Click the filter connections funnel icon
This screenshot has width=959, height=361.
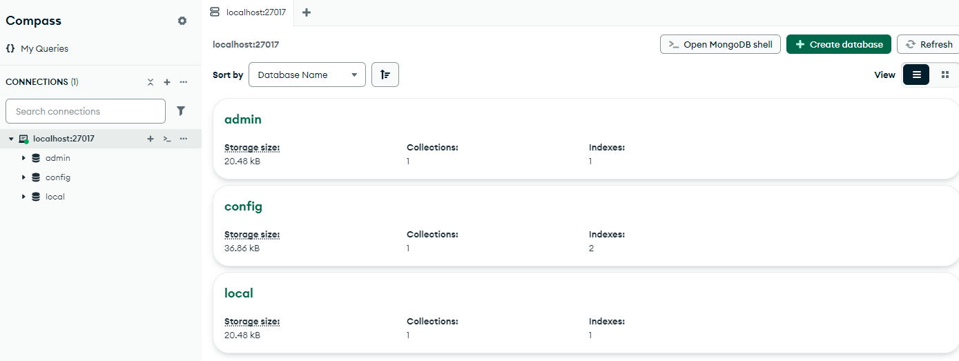[x=181, y=111]
